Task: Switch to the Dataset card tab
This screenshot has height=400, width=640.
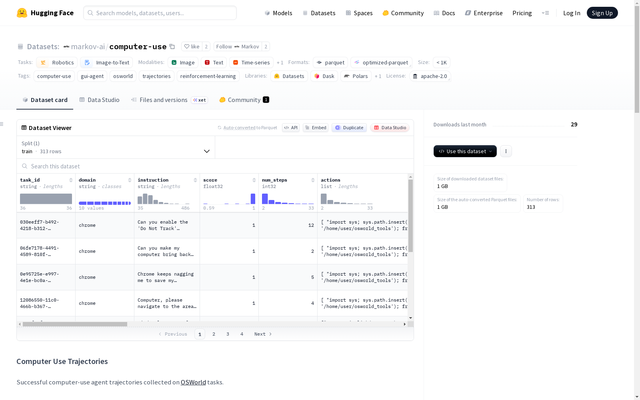Action: pos(45,100)
